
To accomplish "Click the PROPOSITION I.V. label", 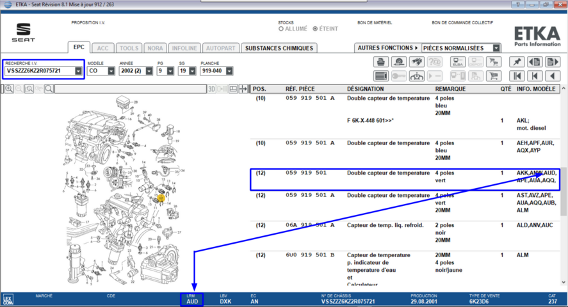I will [x=88, y=23].
